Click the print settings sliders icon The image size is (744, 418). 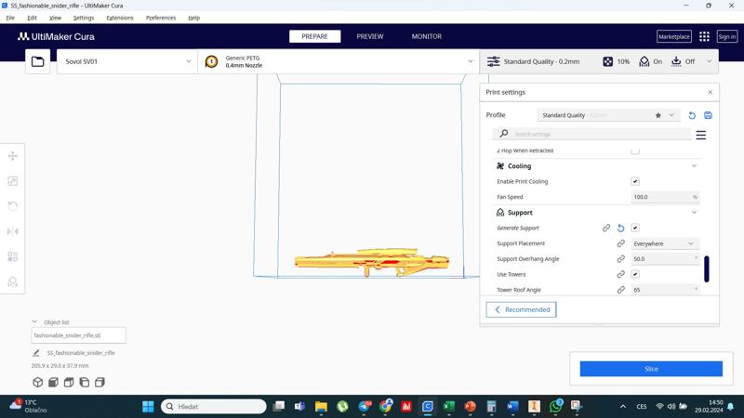coord(494,61)
